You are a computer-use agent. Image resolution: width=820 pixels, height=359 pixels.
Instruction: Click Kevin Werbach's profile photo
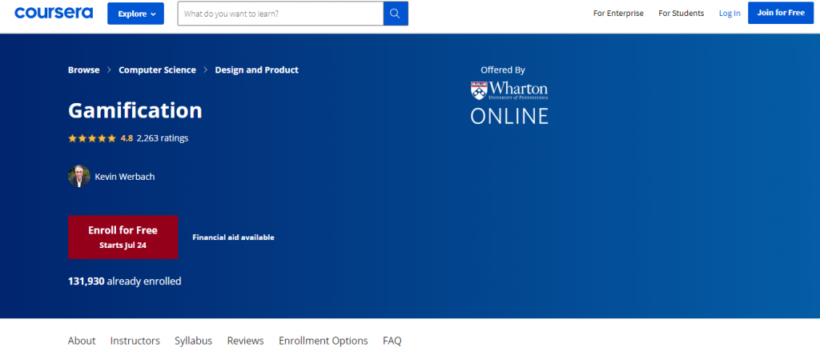click(x=79, y=177)
